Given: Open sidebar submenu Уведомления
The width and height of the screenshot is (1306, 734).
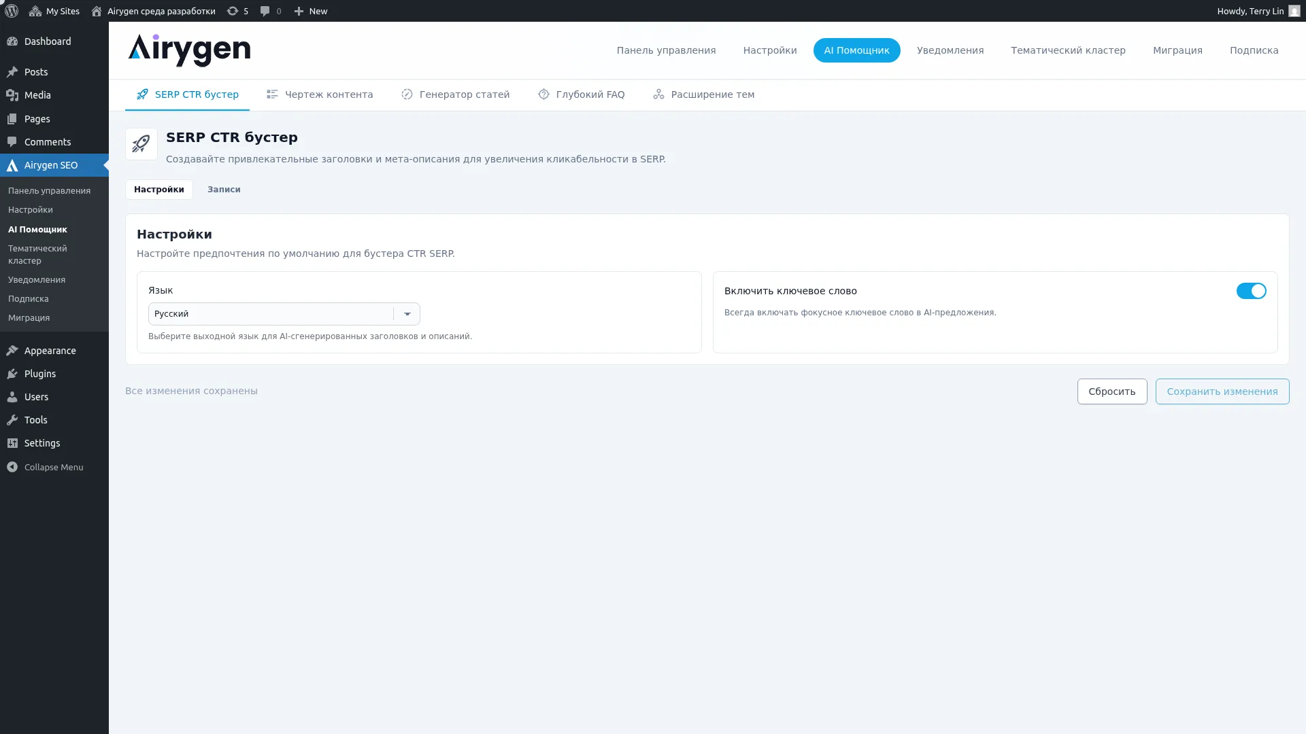Looking at the screenshot, I should click(37, 280).
